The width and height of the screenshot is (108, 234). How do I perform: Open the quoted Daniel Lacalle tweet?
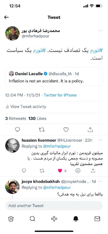pyautogui.click(x=54, y=77)
